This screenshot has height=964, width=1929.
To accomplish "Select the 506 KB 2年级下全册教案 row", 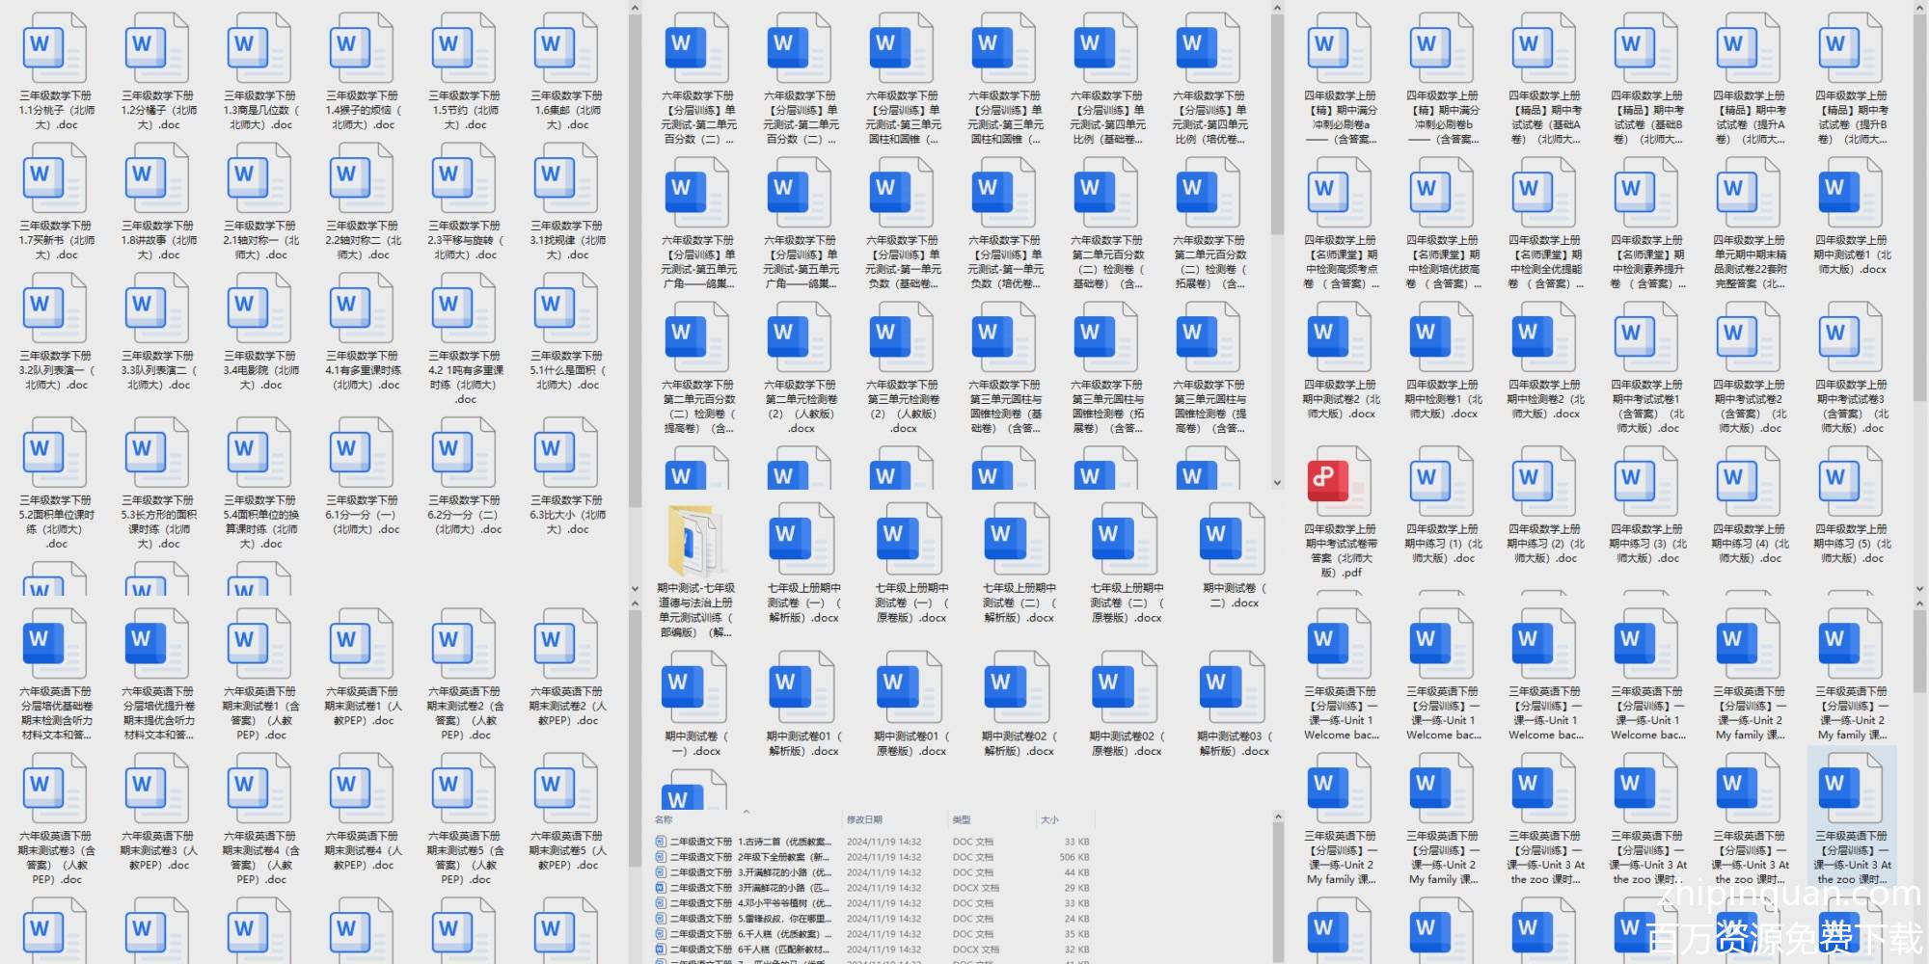I will 750,857.
